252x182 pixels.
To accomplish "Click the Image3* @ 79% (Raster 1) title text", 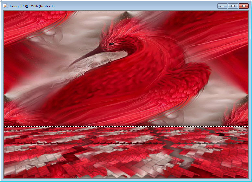I will (x=32, y=6).
